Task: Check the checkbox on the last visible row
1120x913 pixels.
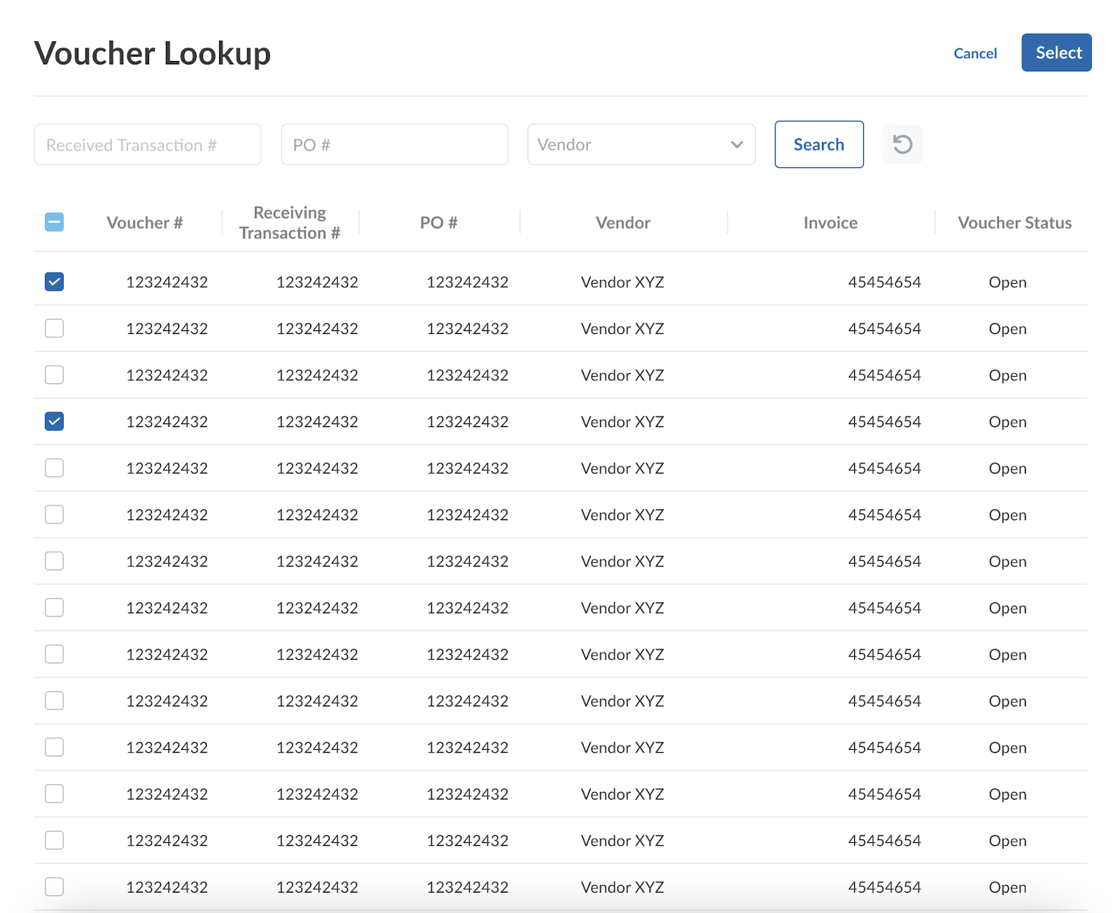Action: pos(54,886)
